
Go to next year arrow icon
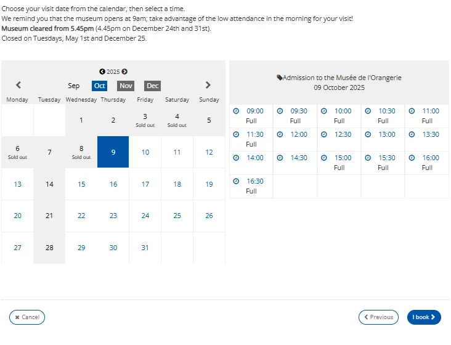point(124,72)
